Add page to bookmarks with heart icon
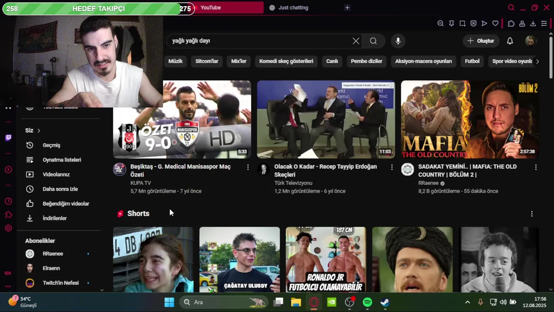554x312 pixels. tap(496, 23)
